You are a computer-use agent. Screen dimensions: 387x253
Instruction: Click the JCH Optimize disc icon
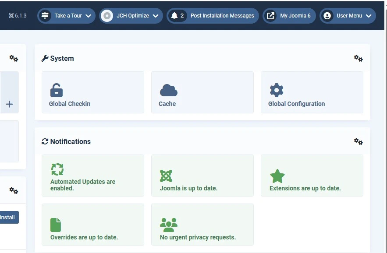[107, 16]
